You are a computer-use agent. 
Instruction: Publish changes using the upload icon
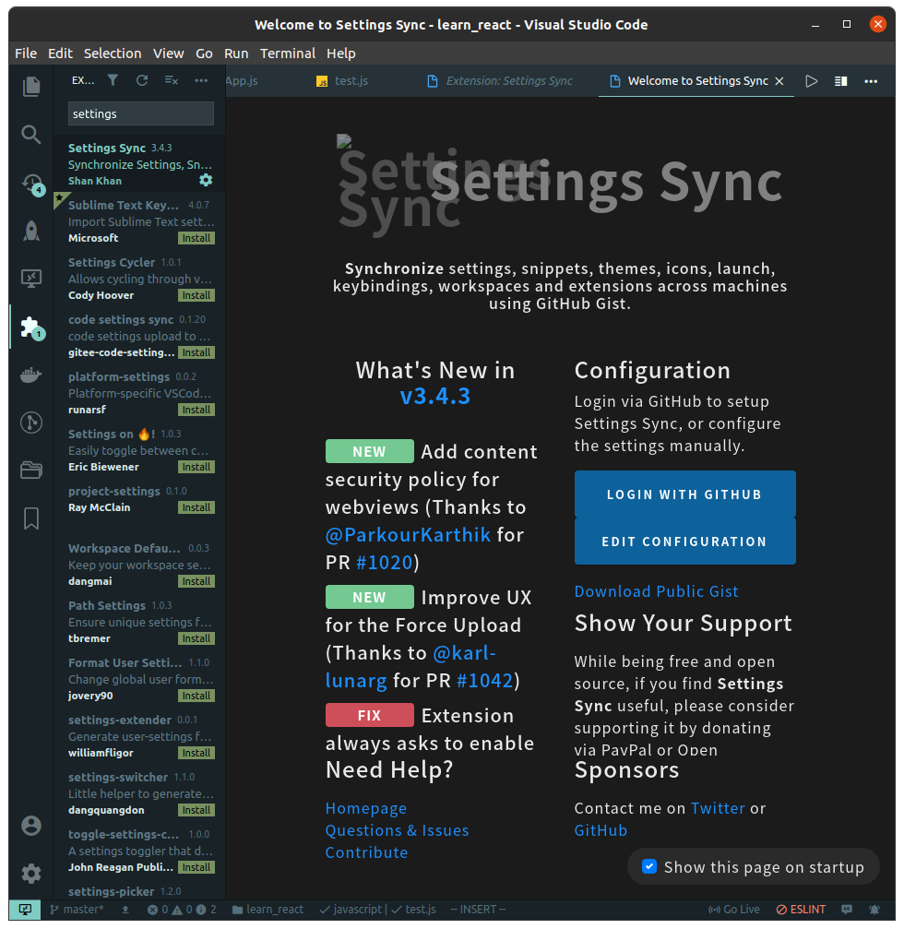pos(125,910)
